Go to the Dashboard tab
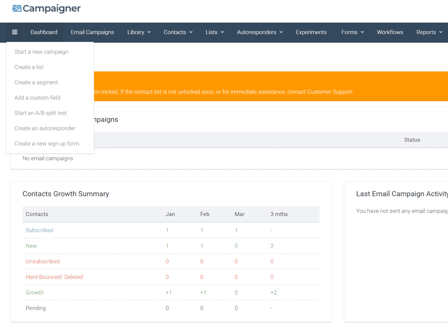This screenshot has height=328, width=448. point(44,32)
